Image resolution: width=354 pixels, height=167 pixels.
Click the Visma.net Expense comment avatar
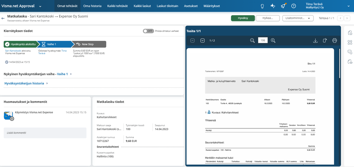(x=9, y=115)
